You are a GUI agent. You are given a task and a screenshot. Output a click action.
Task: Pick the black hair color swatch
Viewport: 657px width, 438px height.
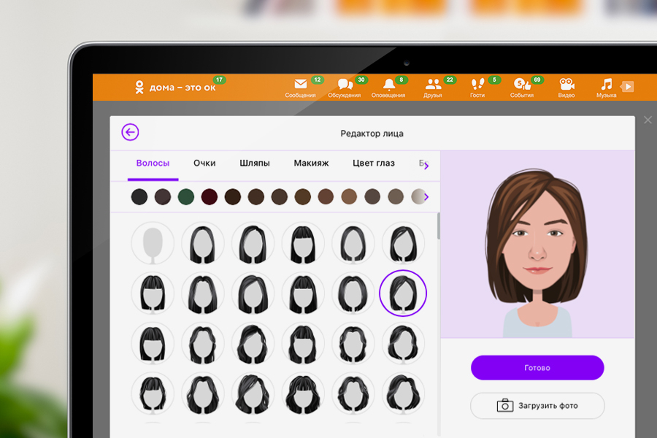coord(139,196)
